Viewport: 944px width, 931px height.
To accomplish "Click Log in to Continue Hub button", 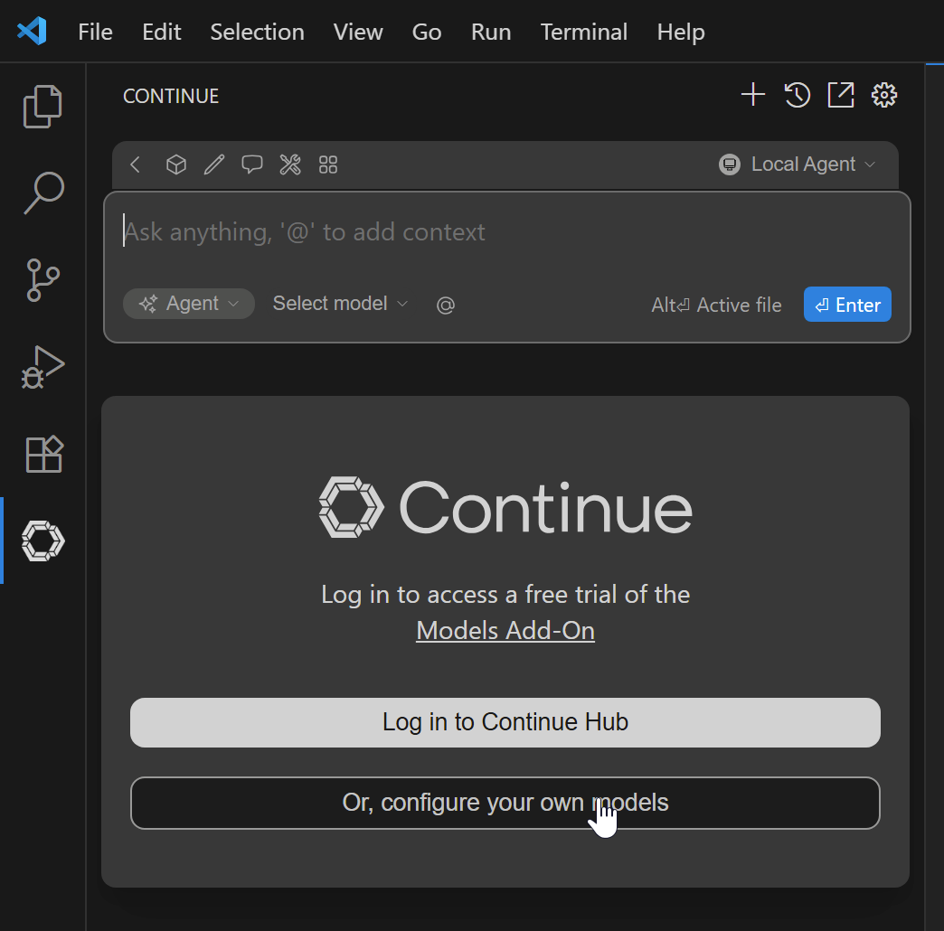I will [505, 722].
